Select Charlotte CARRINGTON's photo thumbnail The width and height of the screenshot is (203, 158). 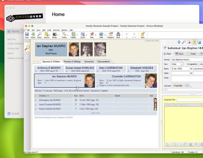coord(151,81)
